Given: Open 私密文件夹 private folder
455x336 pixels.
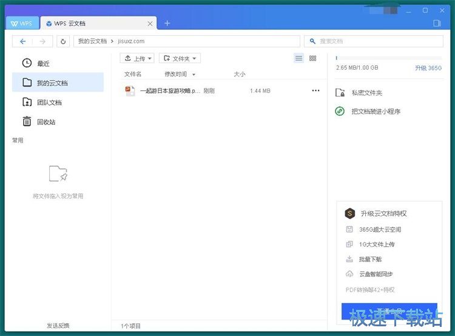Looking at the screenshot, I should tap(367, 93).
